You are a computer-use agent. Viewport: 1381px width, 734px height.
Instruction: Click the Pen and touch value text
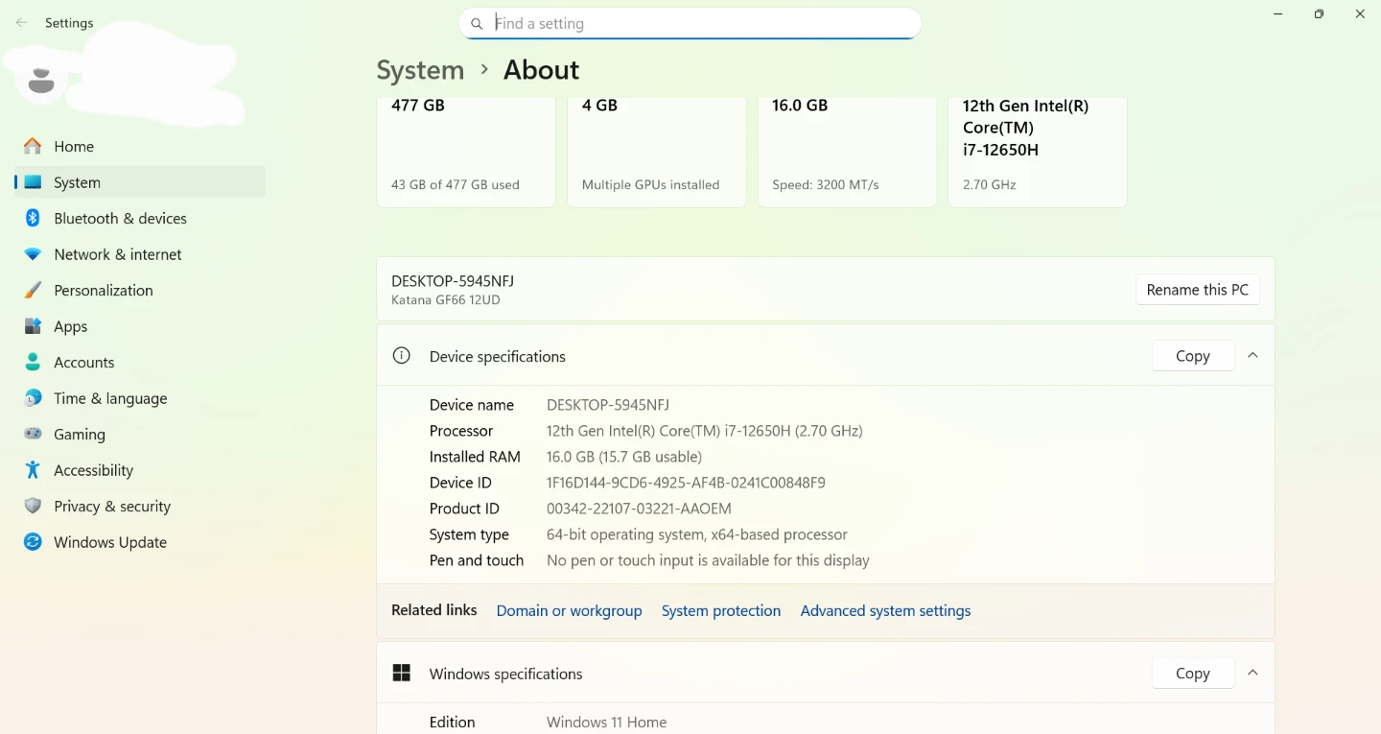(708, 560)
